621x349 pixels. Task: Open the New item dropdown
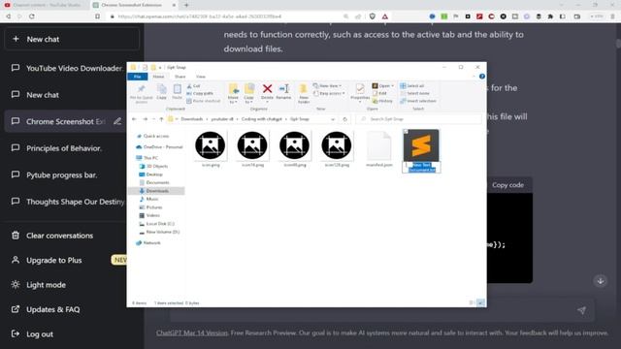[x=328, y=86]
